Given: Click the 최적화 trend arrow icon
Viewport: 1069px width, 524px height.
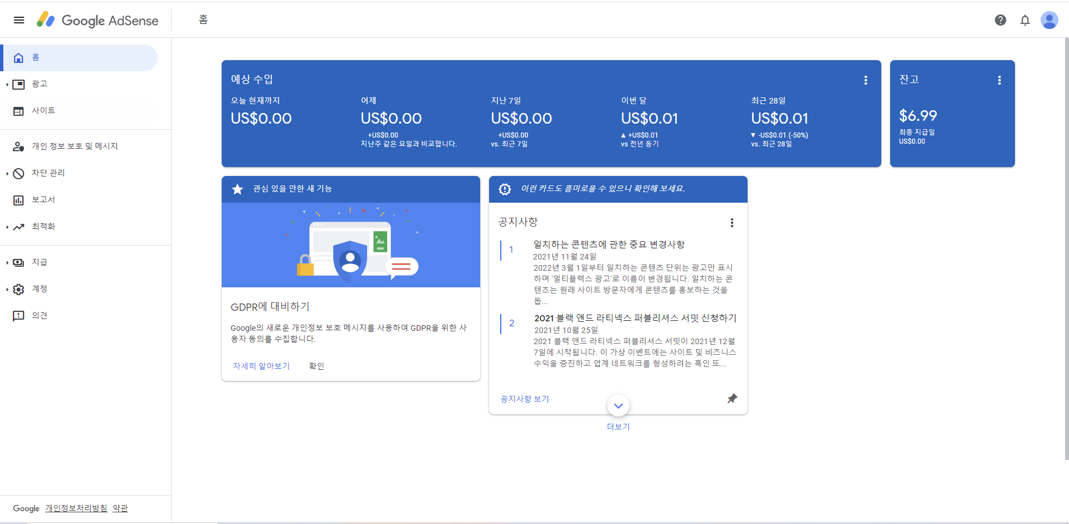Looking at the screenshot, I should coord(18,227).
